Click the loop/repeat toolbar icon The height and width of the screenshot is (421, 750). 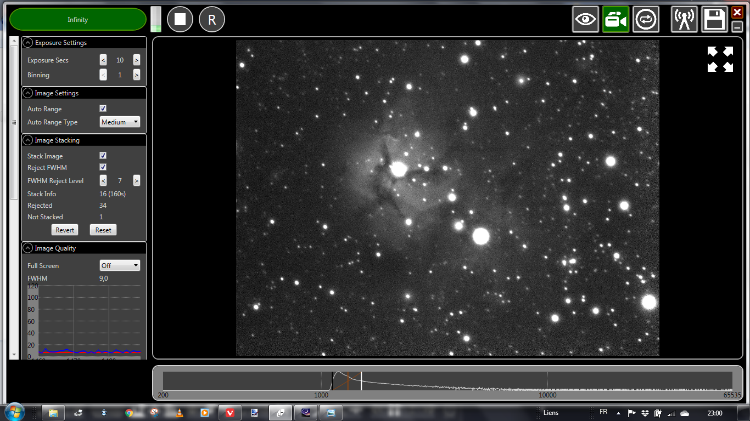(646, 19)
